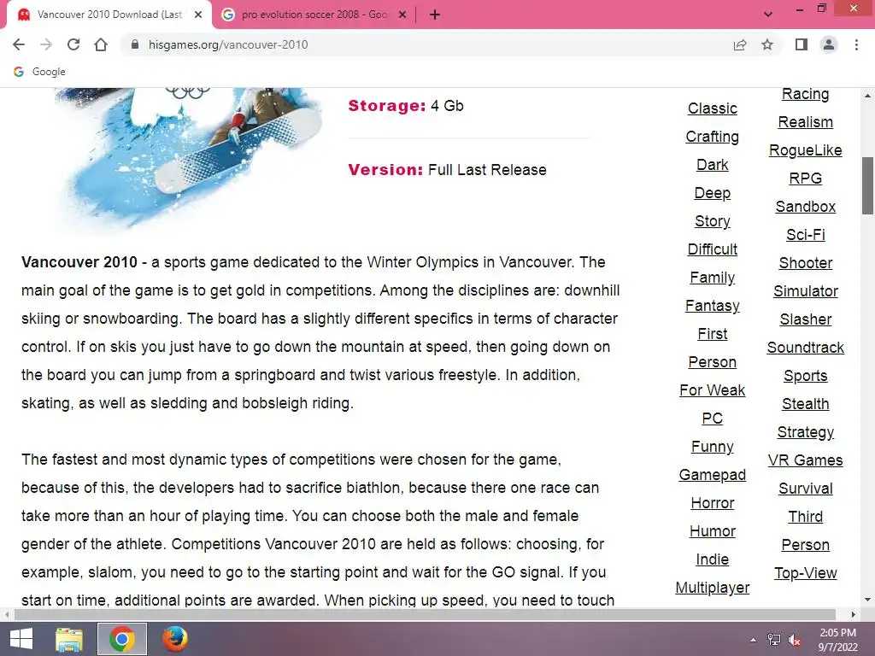Launch Firefox from the taskbar

[174, 639]
